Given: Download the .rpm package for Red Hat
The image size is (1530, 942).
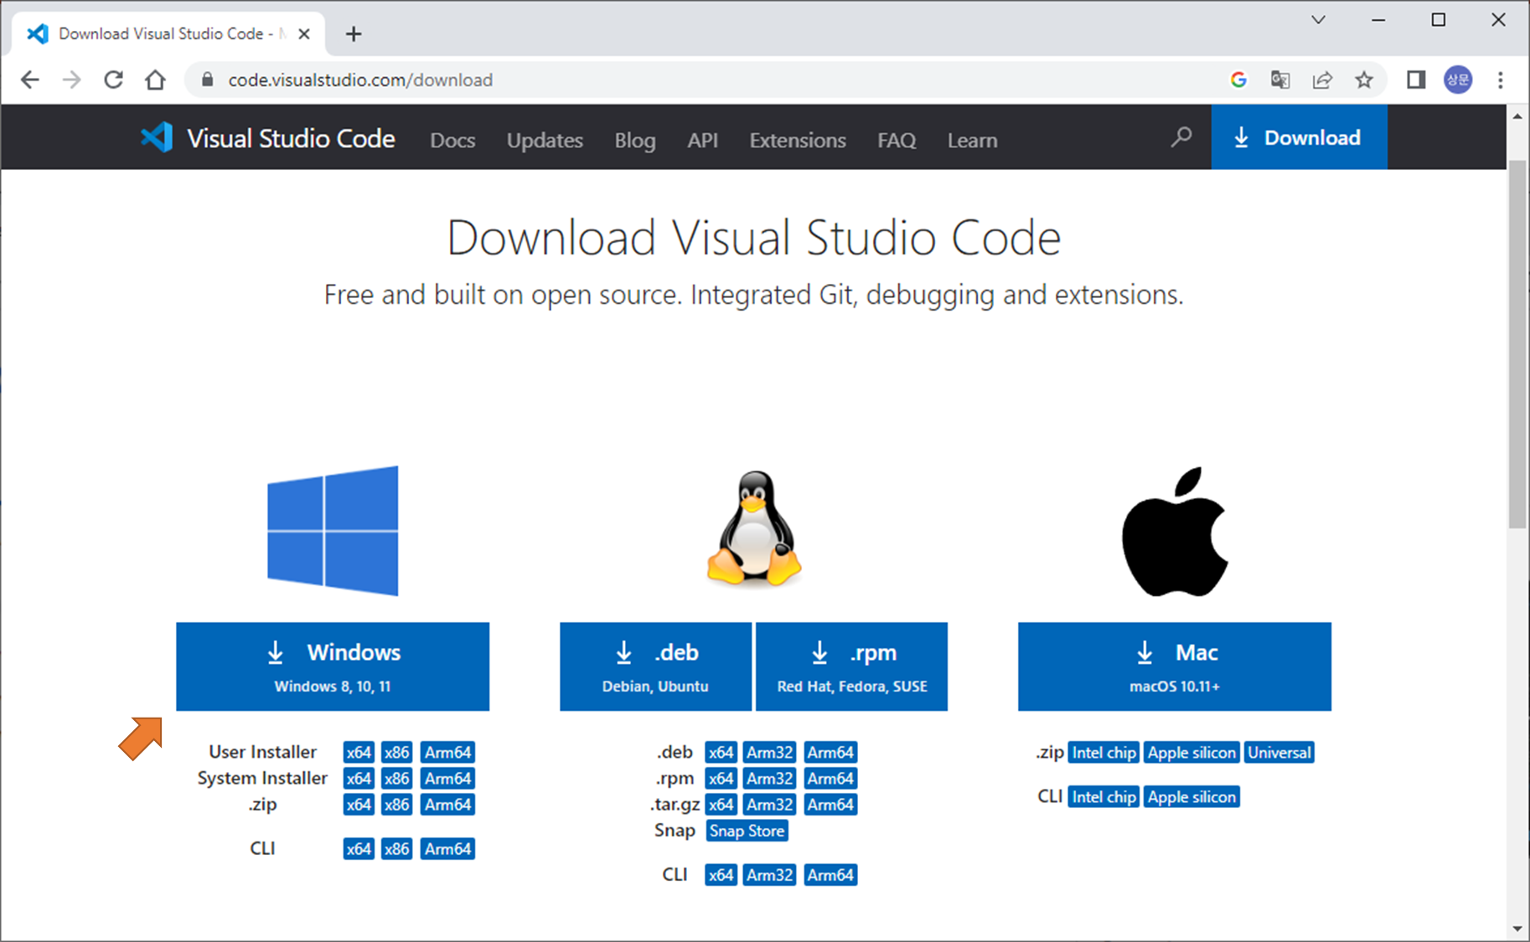Looking at the screenshot, I should pyautogui.click(x=851, y=667).
